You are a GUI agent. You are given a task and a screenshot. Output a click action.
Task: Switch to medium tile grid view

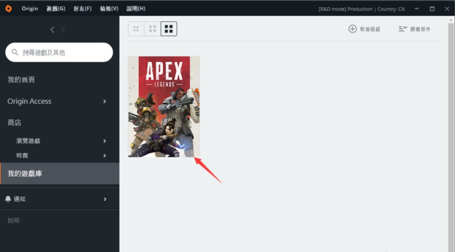pyautogui.click(x=153, y=29)
